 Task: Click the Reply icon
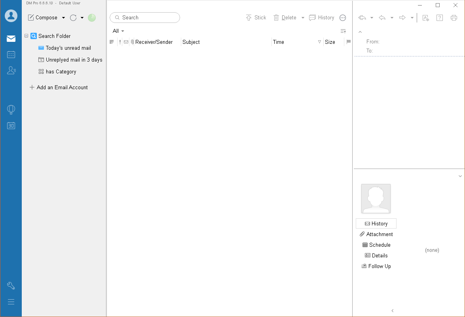point(382,18)
